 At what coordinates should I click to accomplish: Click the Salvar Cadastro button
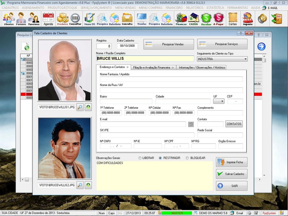point(232,174)
